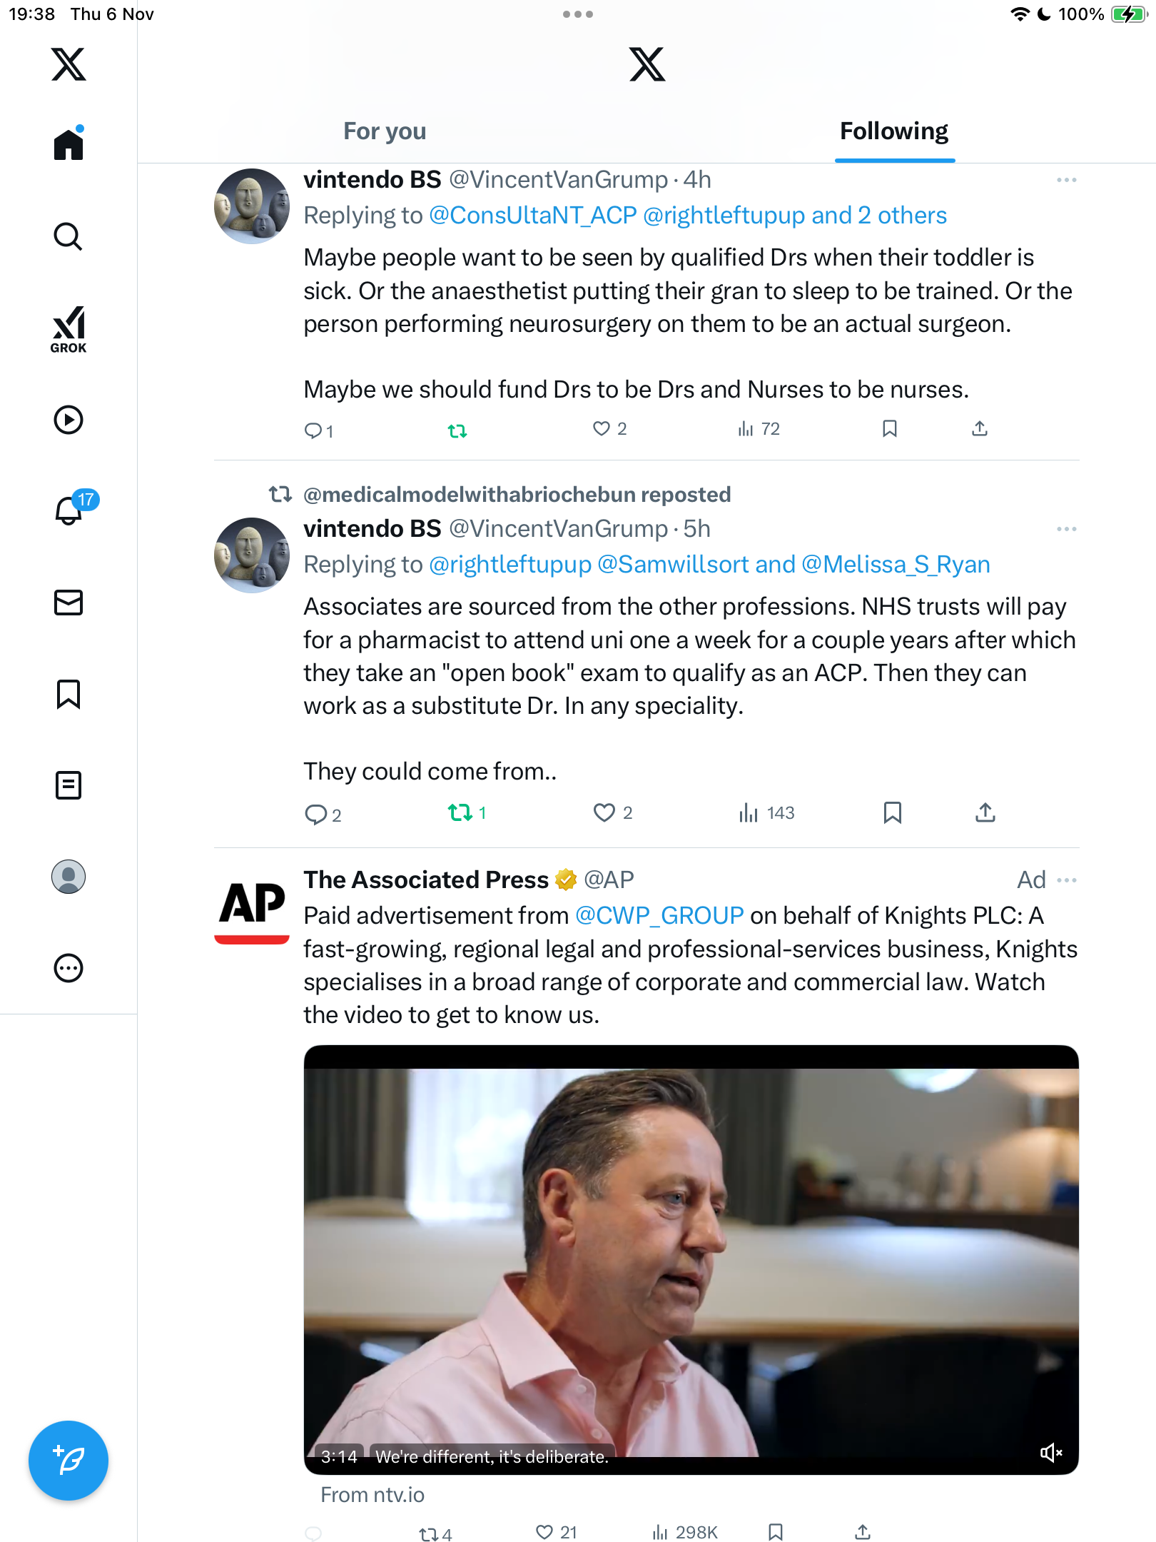Switch to the For you tab

[x=385, y=131]
